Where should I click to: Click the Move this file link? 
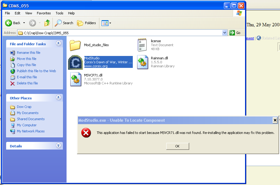tap(27, 59)
